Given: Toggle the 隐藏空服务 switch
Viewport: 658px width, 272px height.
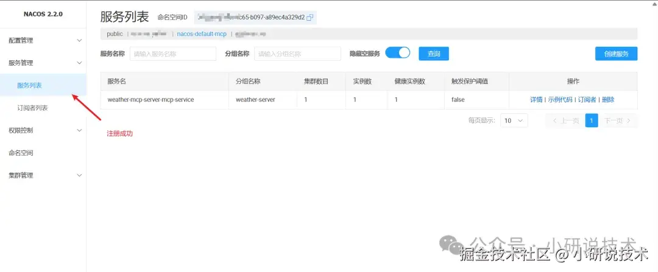Looking at the screenshot, I should coord(397,53).
